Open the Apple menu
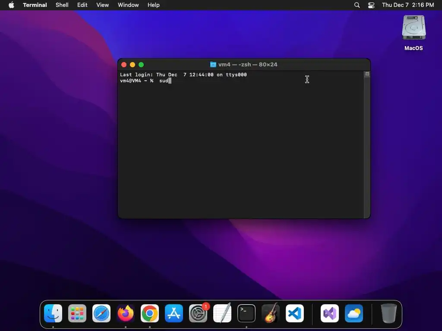 pyautogui.click(x=11, y=5)
